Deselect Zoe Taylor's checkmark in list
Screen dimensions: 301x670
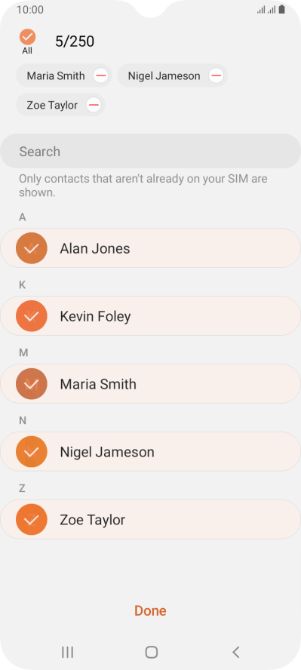coord(31,520)
